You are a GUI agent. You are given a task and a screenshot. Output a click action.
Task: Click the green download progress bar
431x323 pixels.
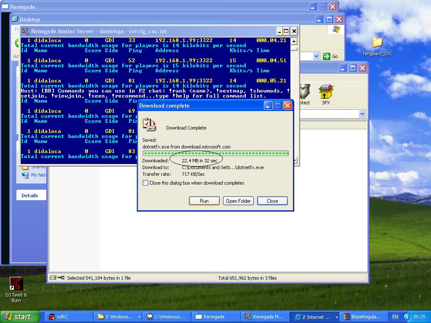tap(215, 154)
